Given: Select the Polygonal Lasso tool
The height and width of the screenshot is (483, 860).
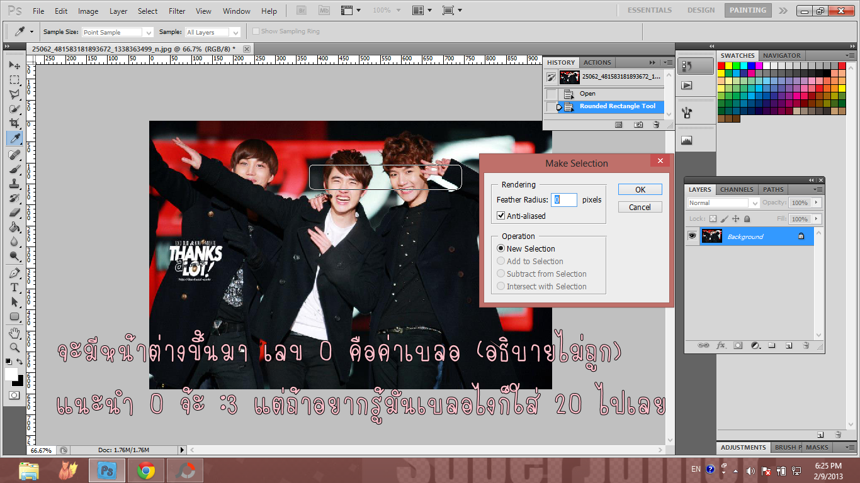Looking at the screenshot, I should pos(14,94).
